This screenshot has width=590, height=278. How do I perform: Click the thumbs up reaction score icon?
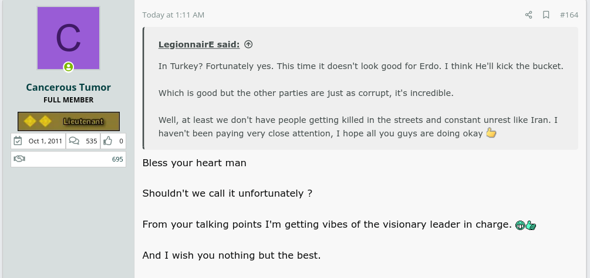[x=108, y=141]
